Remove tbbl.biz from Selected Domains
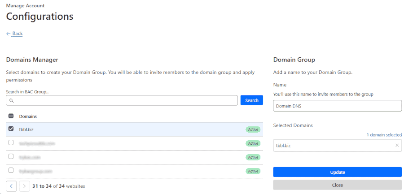The width and height of the screenshot is (404, 194). (397, 145)
